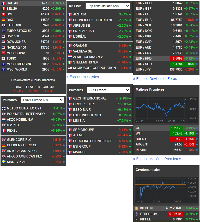This screenshot has height=222, width=200.
Task: Select the EUR / USD currency pair
Action: point(144,3)
